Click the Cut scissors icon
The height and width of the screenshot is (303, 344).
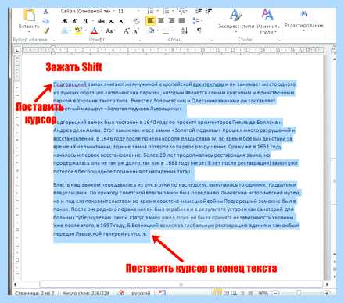point(45,12)
